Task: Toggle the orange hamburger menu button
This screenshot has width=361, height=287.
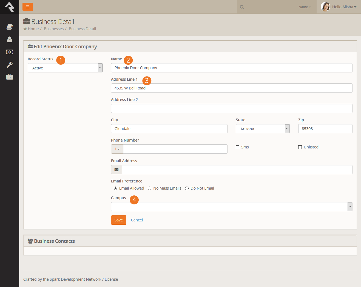Action: tap(28, 7)
